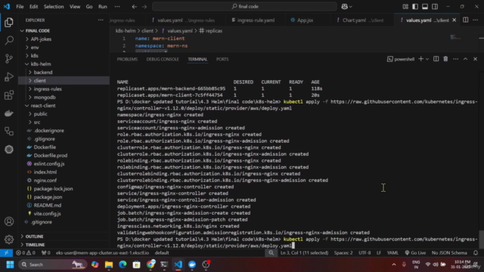This screenshot has width=484, height=272.
Task: Collapse the FINAL CODE root folder
Action: click(38, 31)
